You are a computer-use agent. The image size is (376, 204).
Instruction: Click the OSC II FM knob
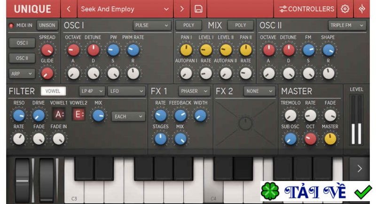click(309, 50)
